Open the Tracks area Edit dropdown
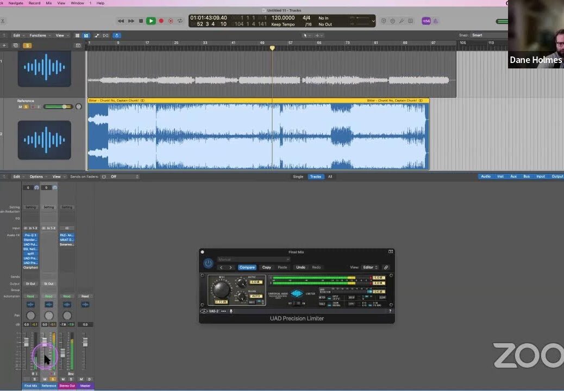 [18, 36]
